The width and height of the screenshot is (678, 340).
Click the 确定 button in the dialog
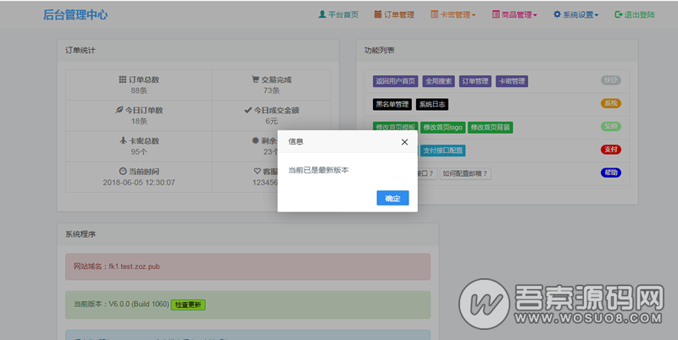pos(392,198)
